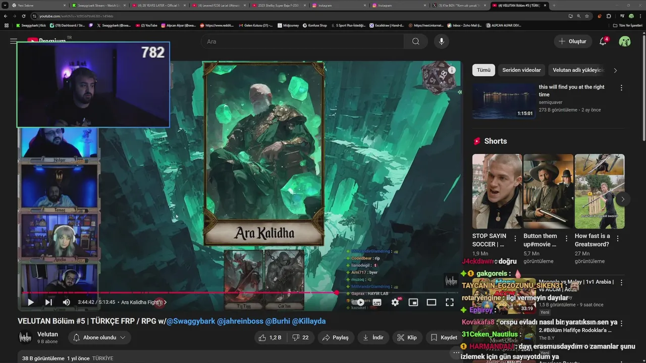This screenshot has width=646, height=363.
Task: Switch to Swaggybark Stream browser tab
Action: pos(98,5)
